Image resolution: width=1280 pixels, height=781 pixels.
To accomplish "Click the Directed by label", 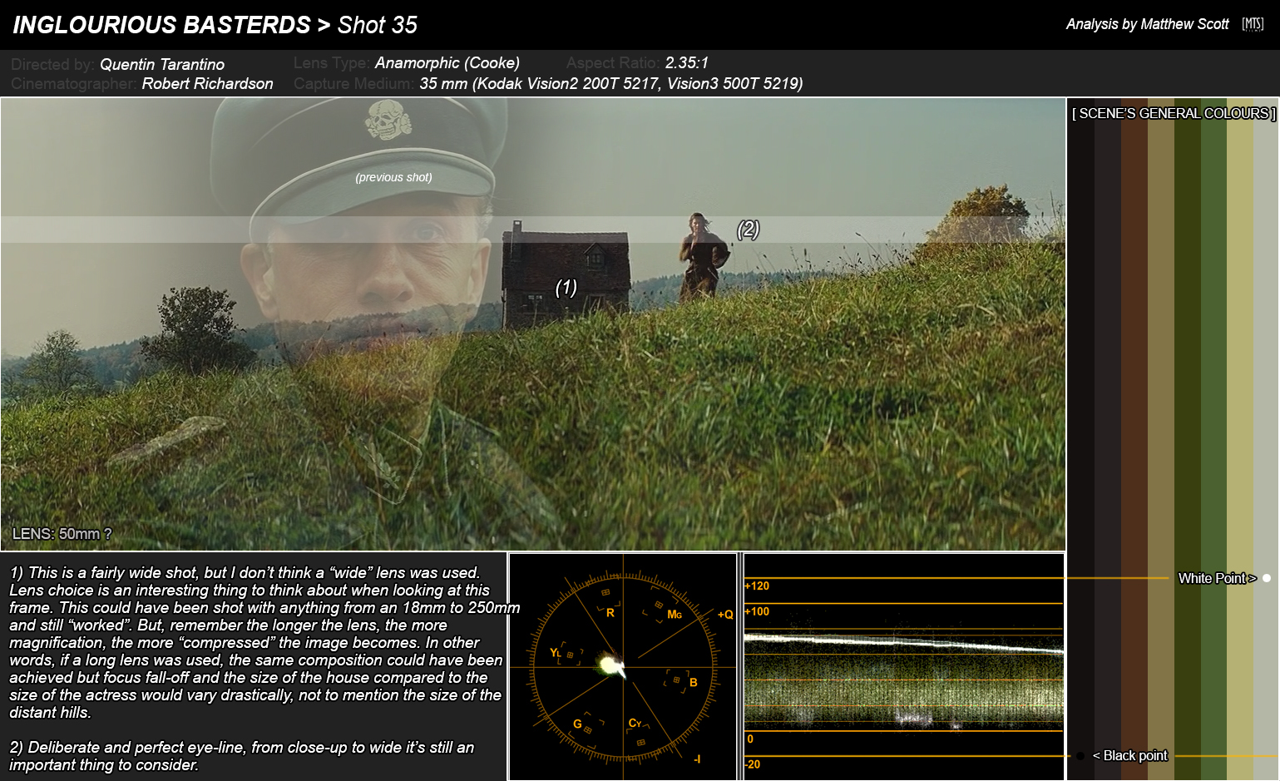I will 52,64.
